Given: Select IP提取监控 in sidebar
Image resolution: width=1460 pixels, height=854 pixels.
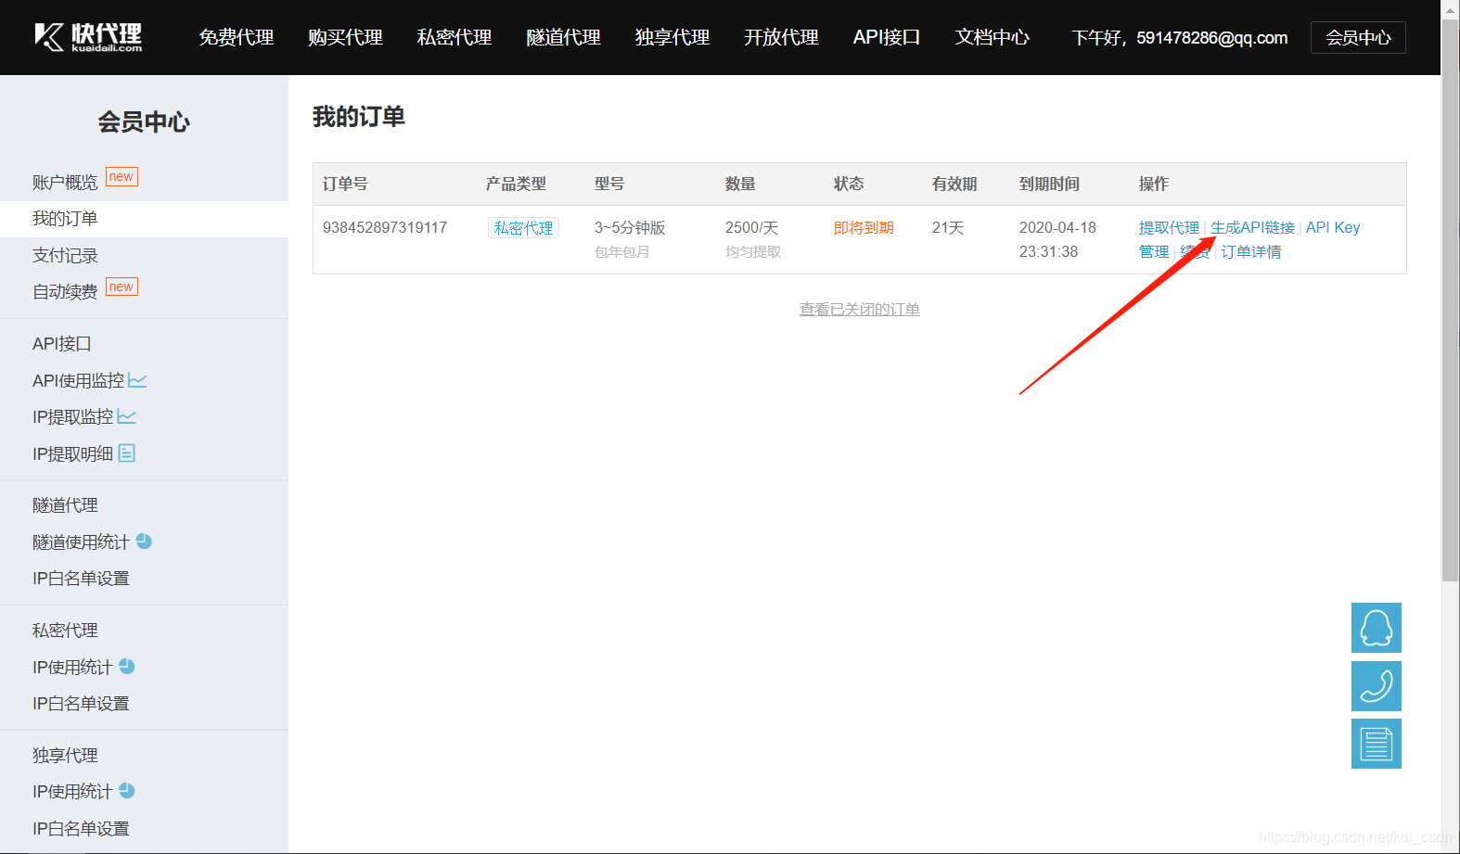Looking at the screenshot, I should (x=72, y=417).
